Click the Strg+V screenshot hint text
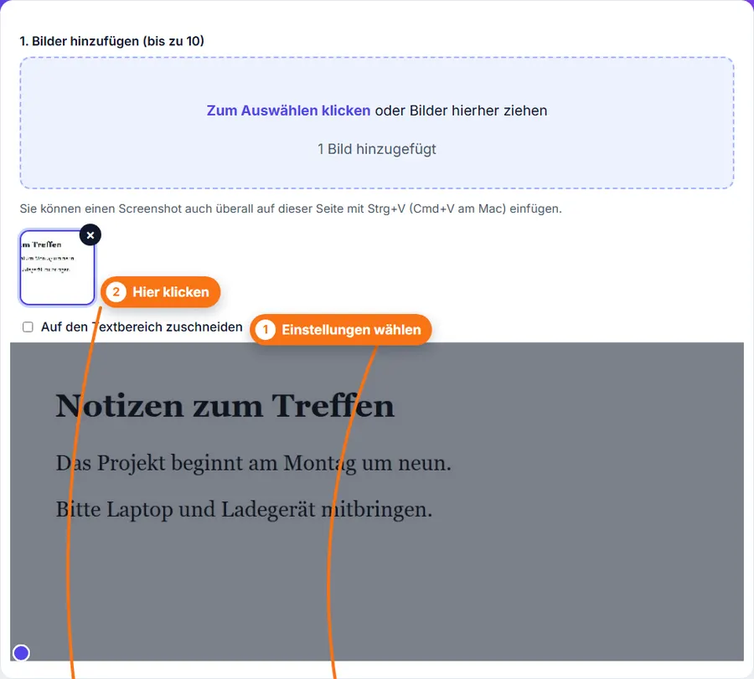 pyautogui.click(x=291, y=209)
